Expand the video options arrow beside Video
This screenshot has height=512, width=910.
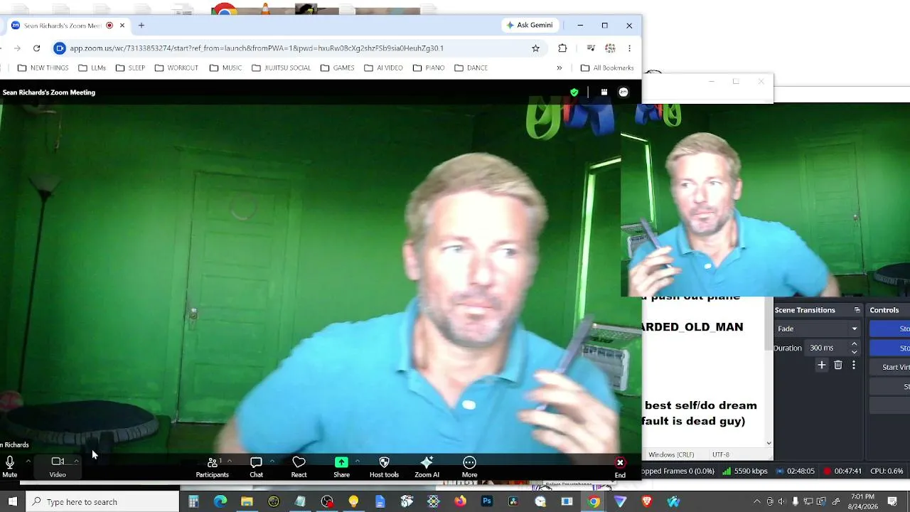coord(75,462)
